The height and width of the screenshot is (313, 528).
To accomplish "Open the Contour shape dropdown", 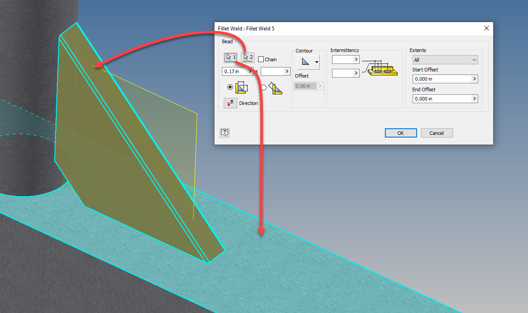I will tap(317, 62).
